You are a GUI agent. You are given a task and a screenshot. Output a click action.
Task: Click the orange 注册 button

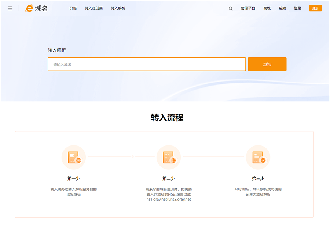point(315,8)
